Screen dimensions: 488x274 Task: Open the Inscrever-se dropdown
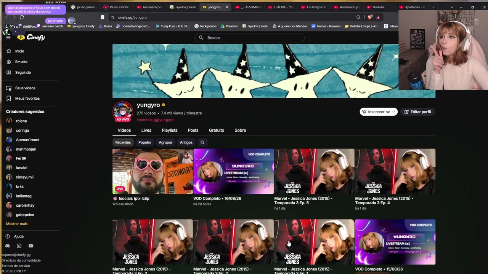[379, 112]
